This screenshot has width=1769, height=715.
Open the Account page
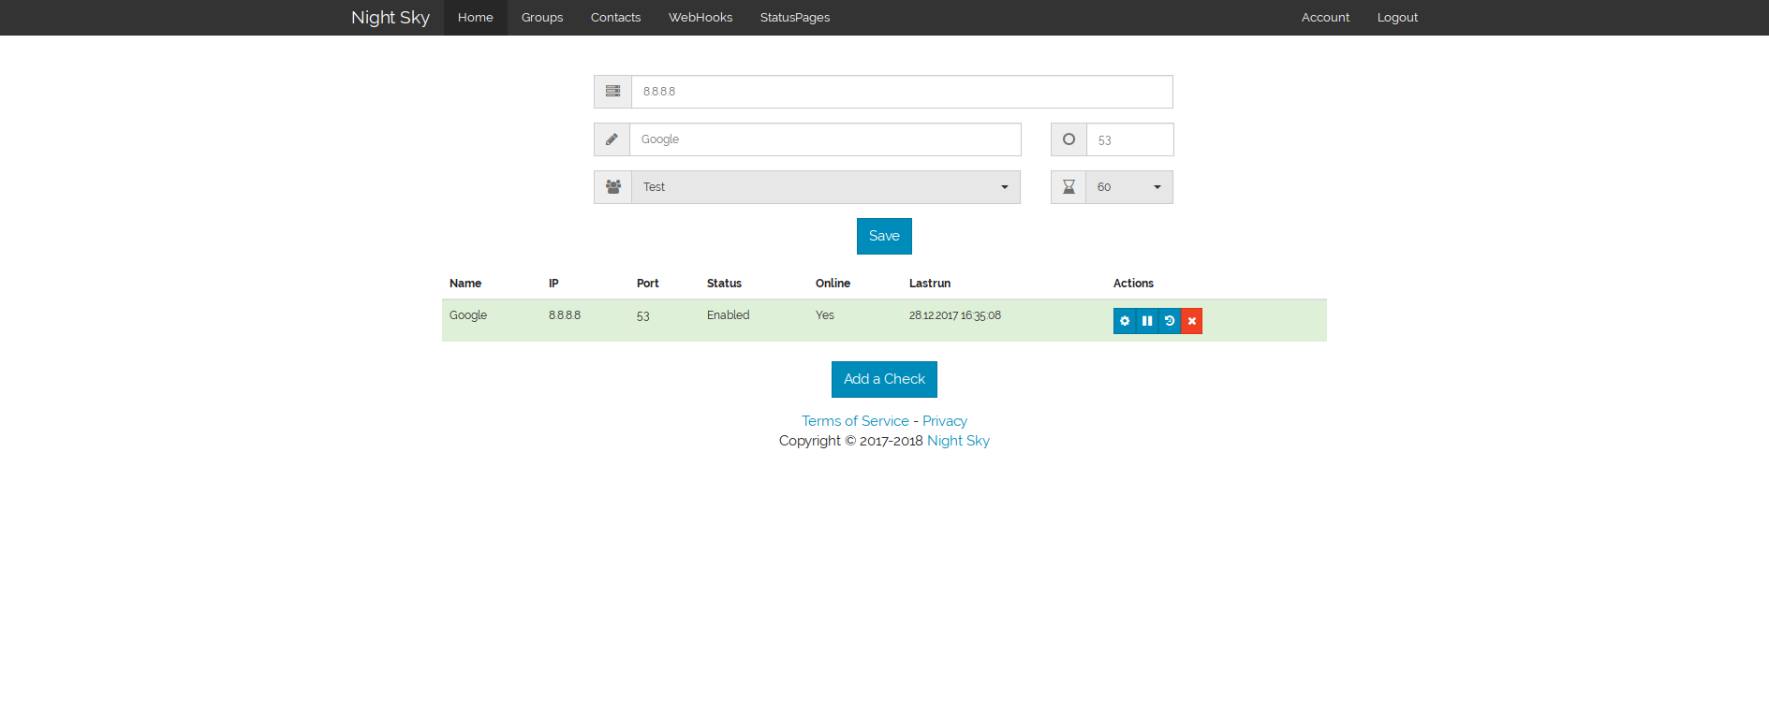pyautogui.click(x=1325, y=18)
